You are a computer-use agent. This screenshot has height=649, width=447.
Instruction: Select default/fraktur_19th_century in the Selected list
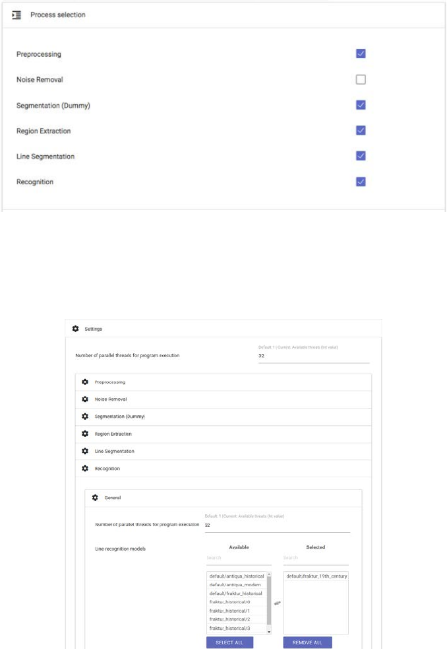tap(316, 576)
